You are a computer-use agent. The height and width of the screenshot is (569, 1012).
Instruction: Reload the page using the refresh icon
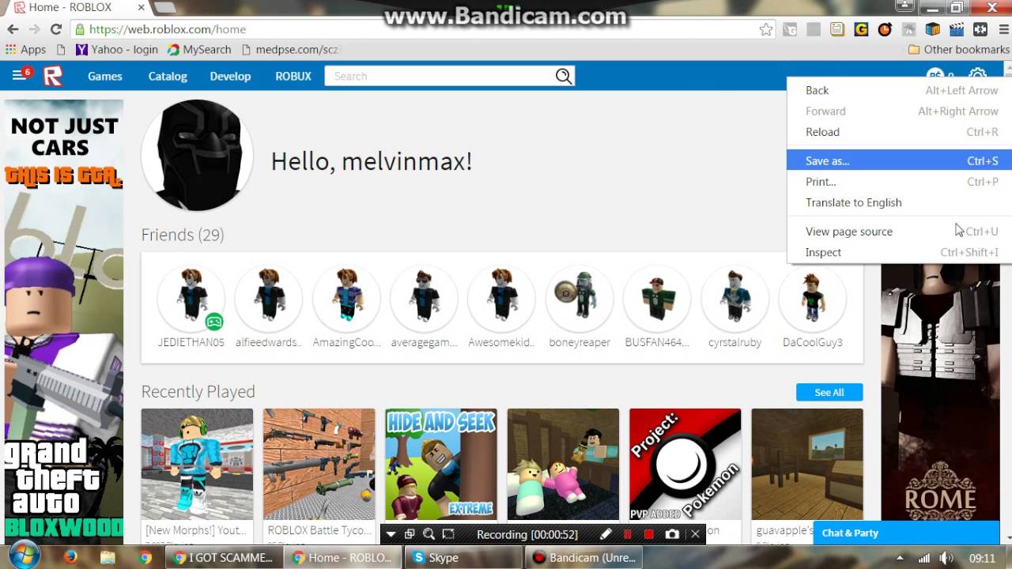[x=55, y=29]
